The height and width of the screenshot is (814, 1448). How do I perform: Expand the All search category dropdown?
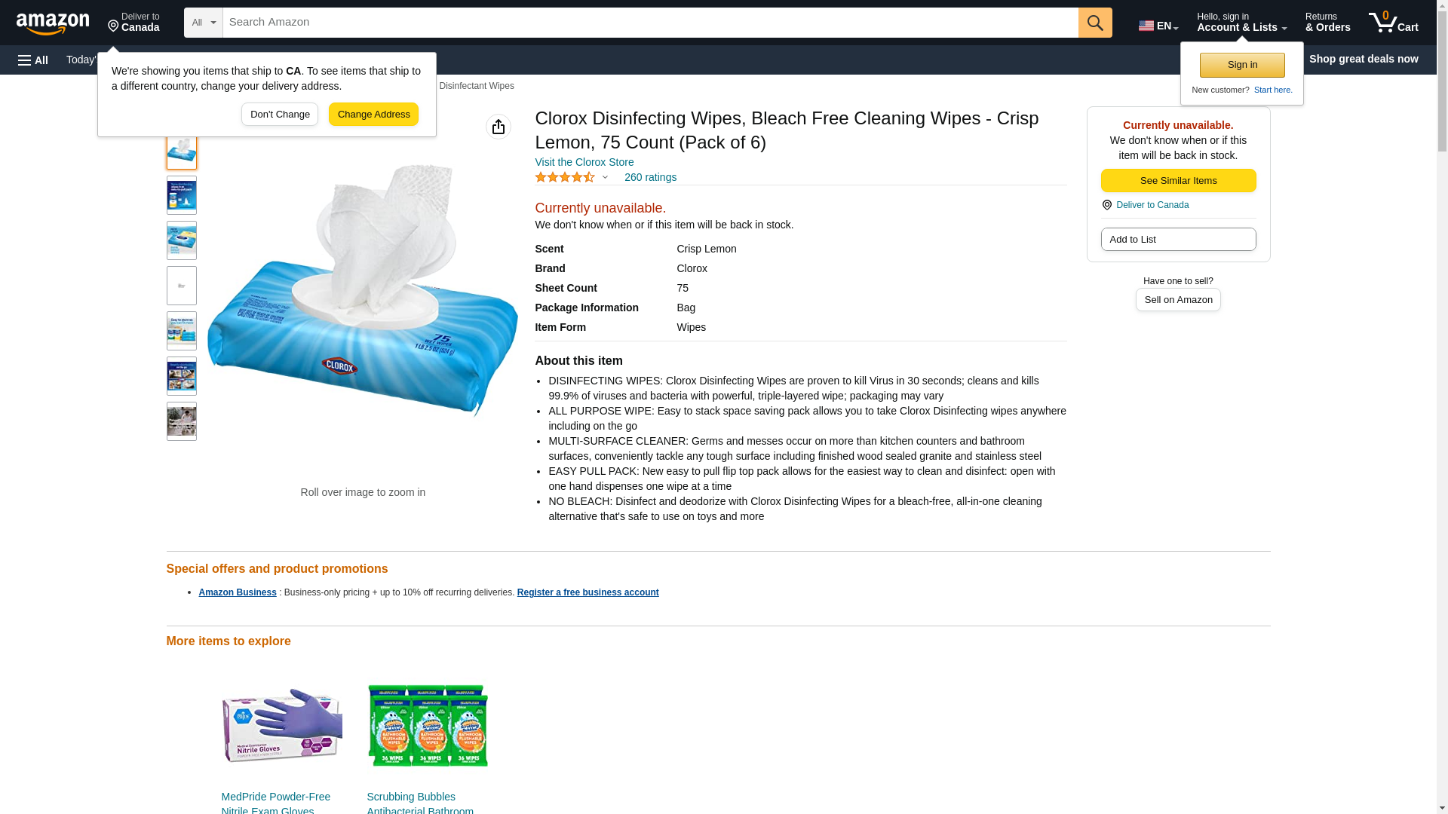(204, 23)
